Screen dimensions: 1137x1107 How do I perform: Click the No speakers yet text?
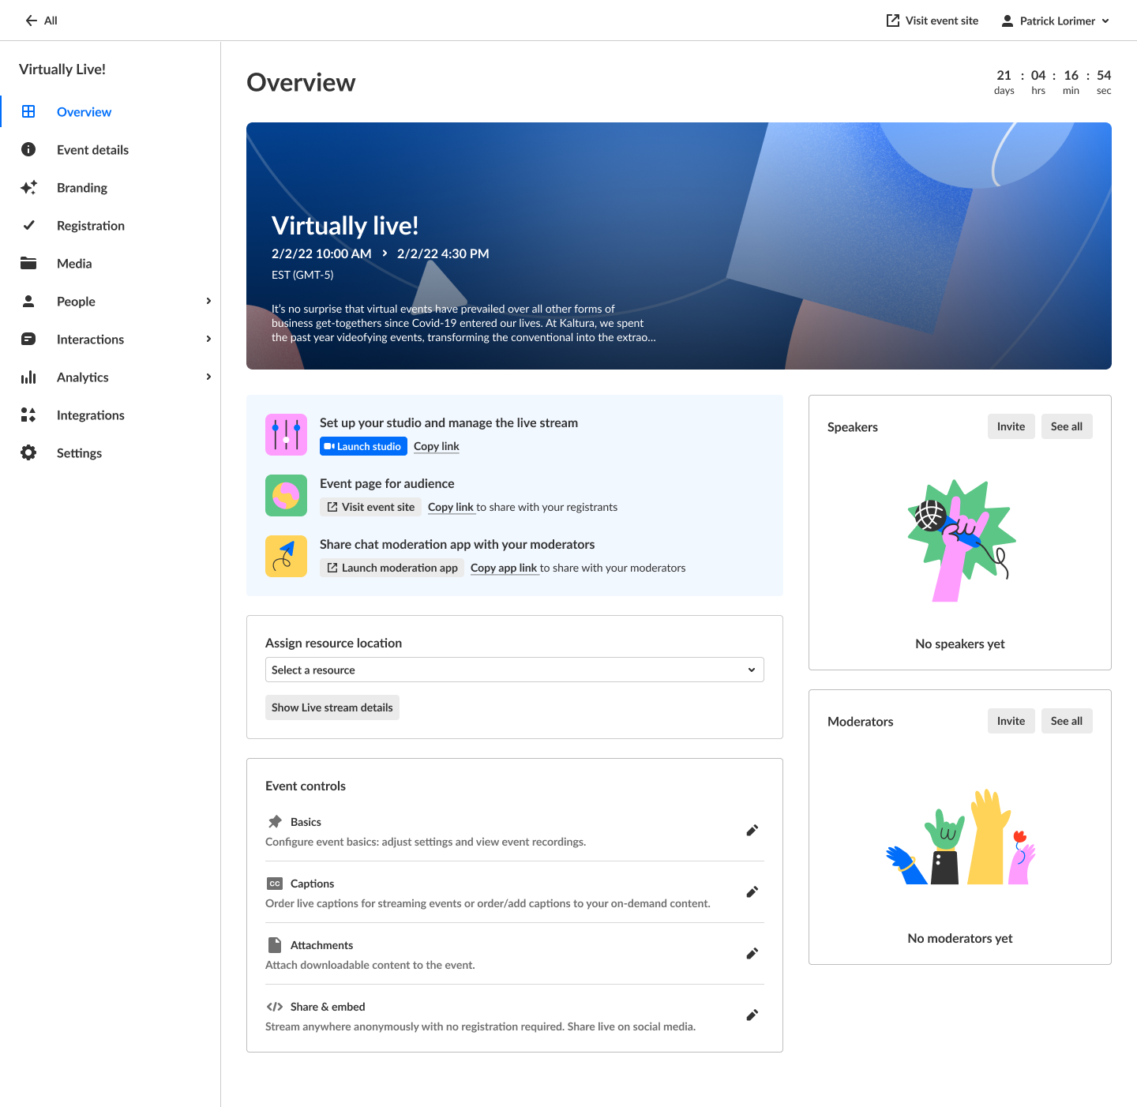tap(960, 644)
